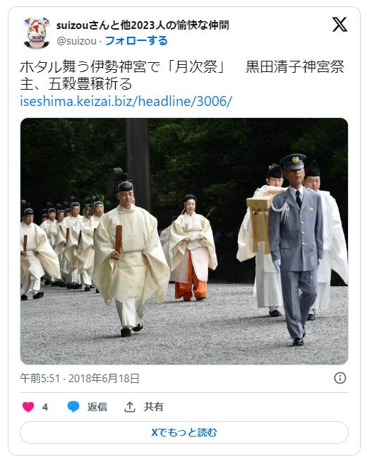Click the 午前5:51 · 2018年6月18日 timestamp
This screenshot has width=367, height=462.
coord(80,378)
